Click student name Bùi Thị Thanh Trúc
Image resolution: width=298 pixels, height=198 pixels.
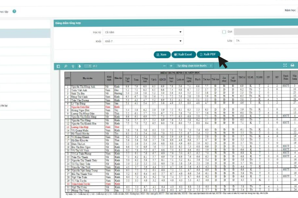(x=82, y=174)
